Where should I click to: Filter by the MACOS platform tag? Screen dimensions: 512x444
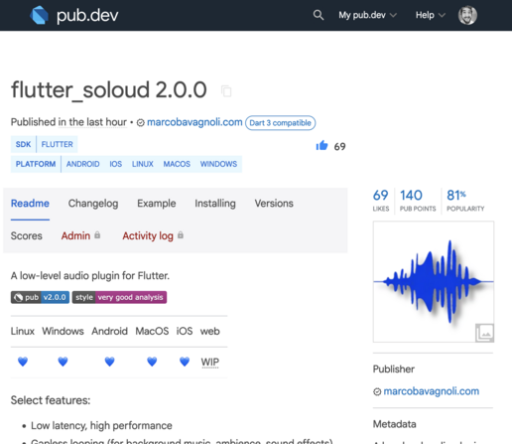tap(177, 164)
